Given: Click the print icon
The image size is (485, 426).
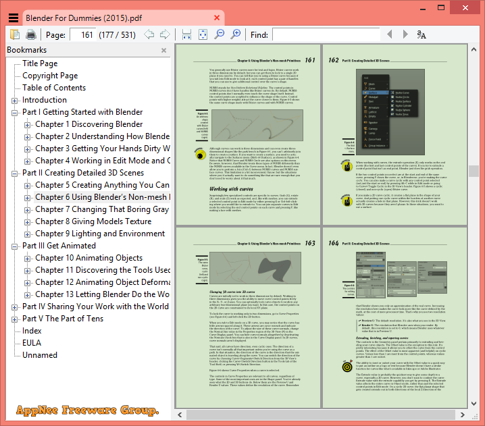Looking at the screenshot, I should pos(31,34).
